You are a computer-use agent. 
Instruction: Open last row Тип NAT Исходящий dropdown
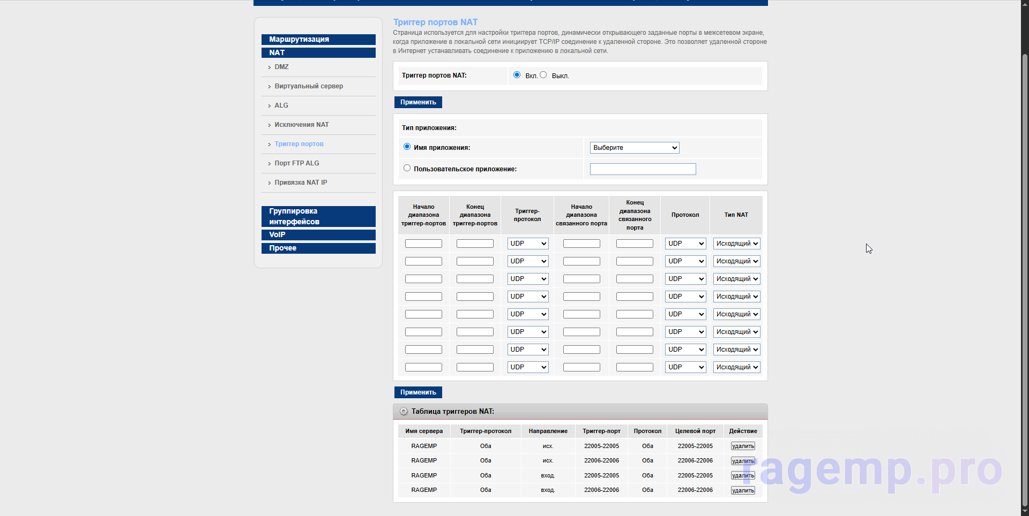736,367
